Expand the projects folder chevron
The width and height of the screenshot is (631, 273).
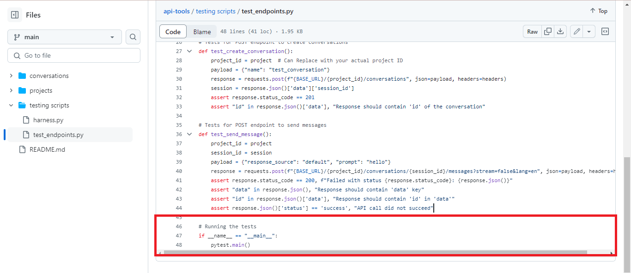pos(12,90)
